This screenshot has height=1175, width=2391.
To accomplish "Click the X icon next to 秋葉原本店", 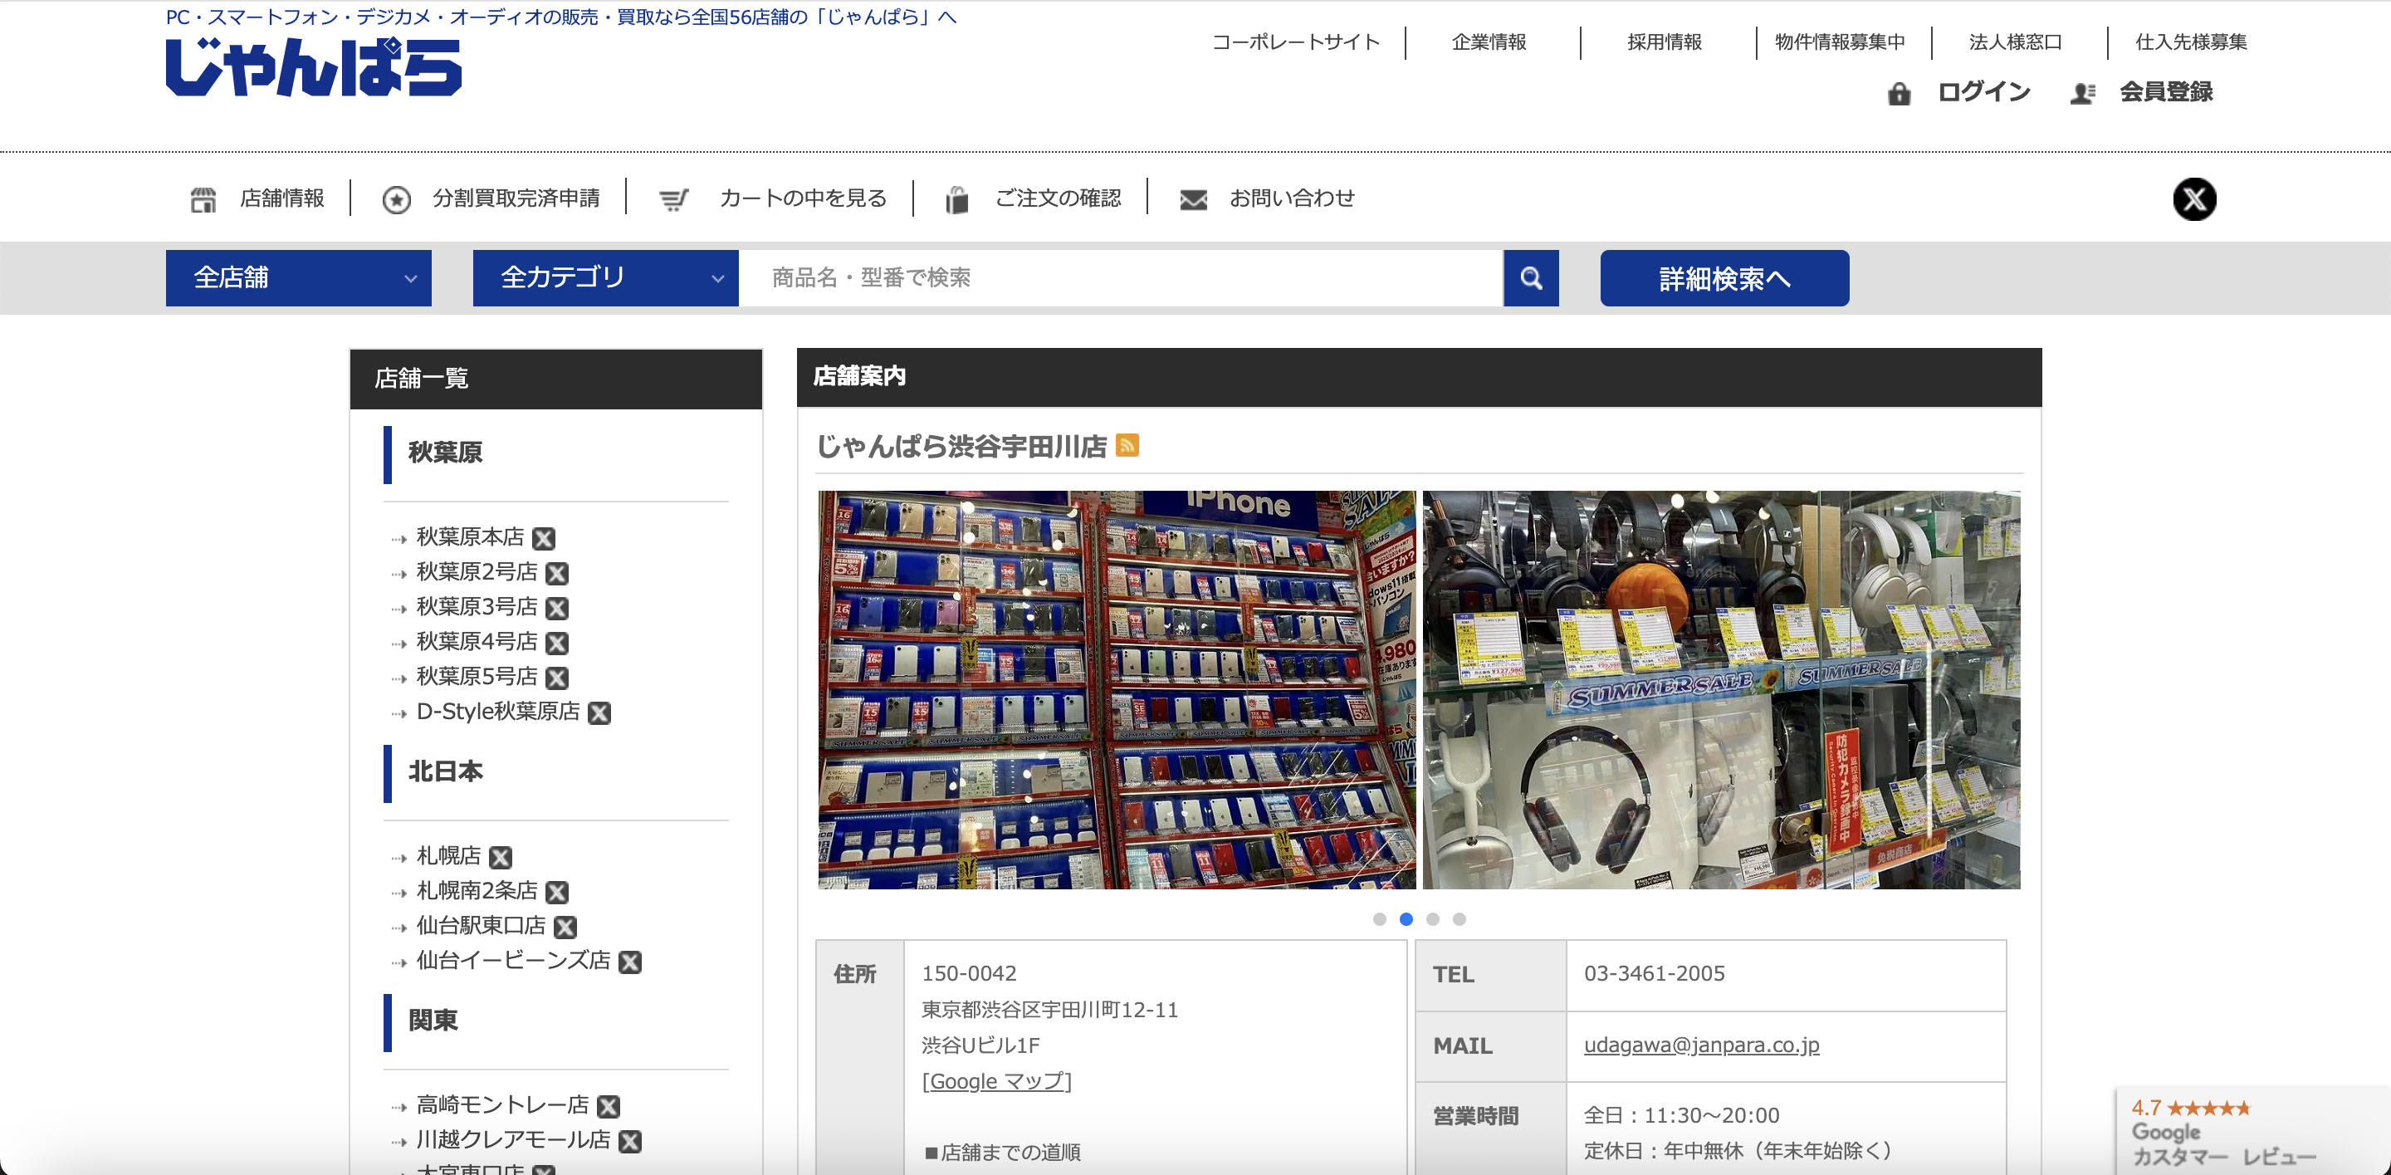I will [544, 538].
